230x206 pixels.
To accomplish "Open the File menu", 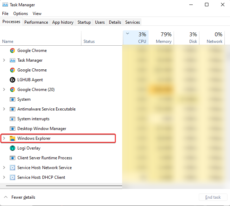I will point(5,14).
